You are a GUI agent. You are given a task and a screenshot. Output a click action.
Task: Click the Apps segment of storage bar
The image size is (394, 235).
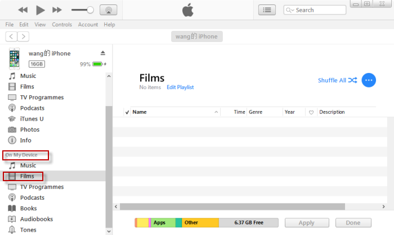click(163, 223)
